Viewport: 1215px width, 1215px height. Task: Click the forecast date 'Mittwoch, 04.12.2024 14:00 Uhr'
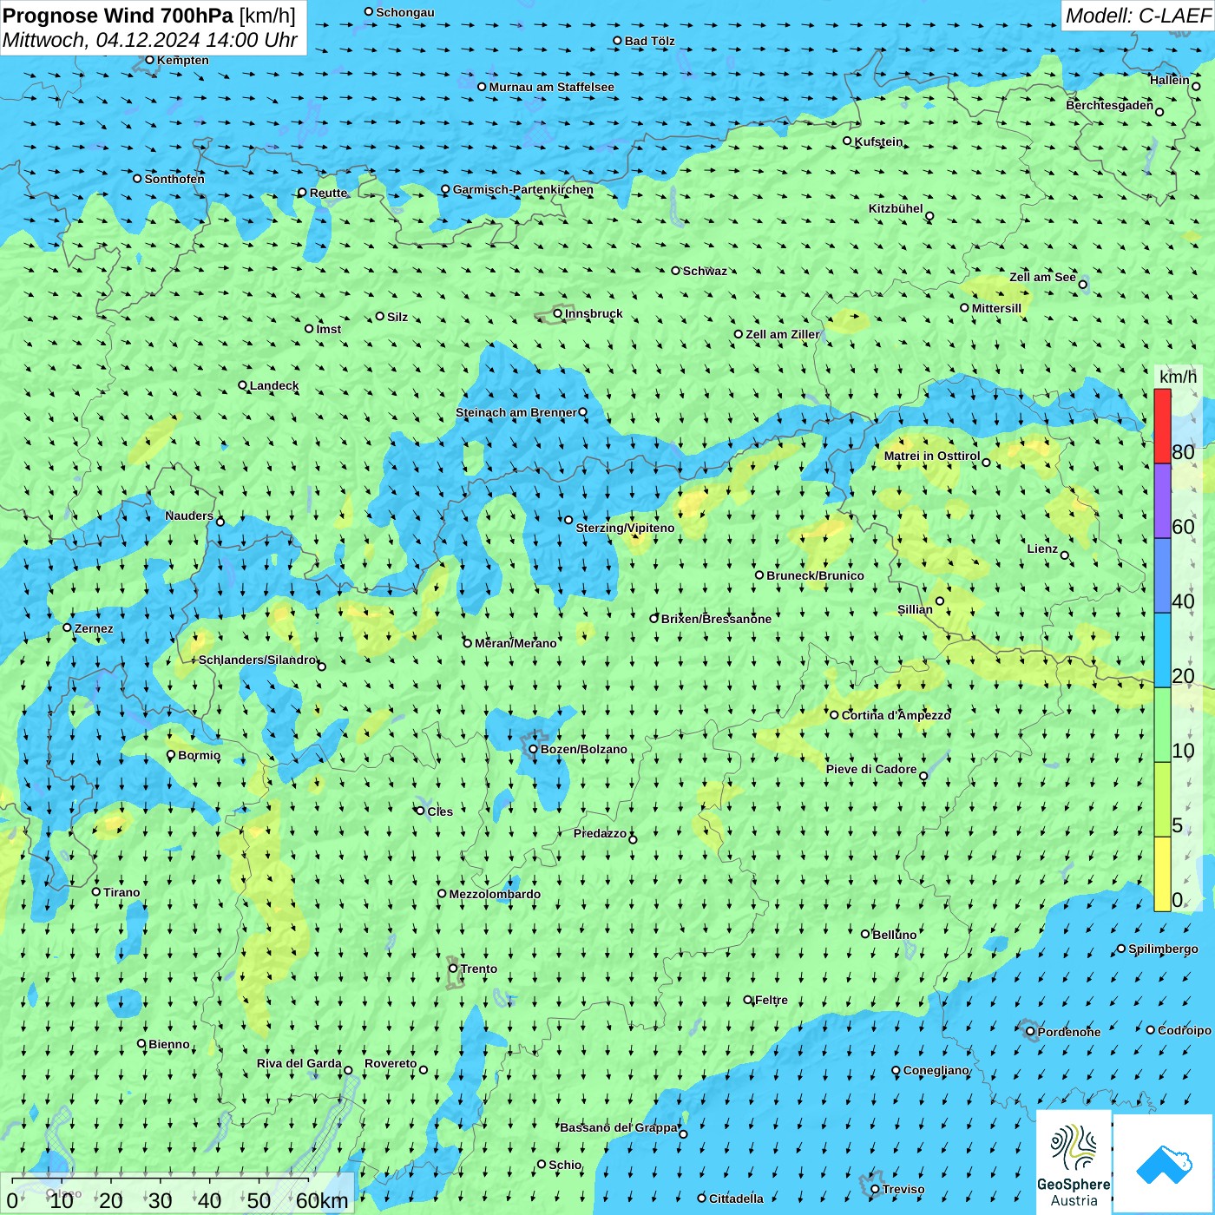[149, 40]
